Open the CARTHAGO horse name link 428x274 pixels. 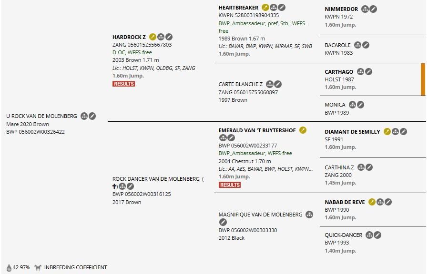[x=339, y=72]
